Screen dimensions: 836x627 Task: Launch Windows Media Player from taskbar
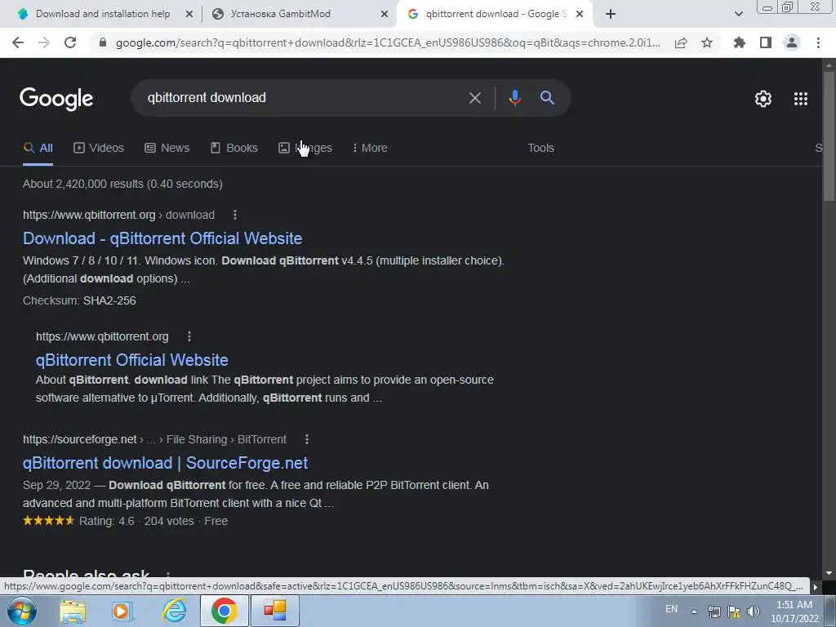point(122,611)
